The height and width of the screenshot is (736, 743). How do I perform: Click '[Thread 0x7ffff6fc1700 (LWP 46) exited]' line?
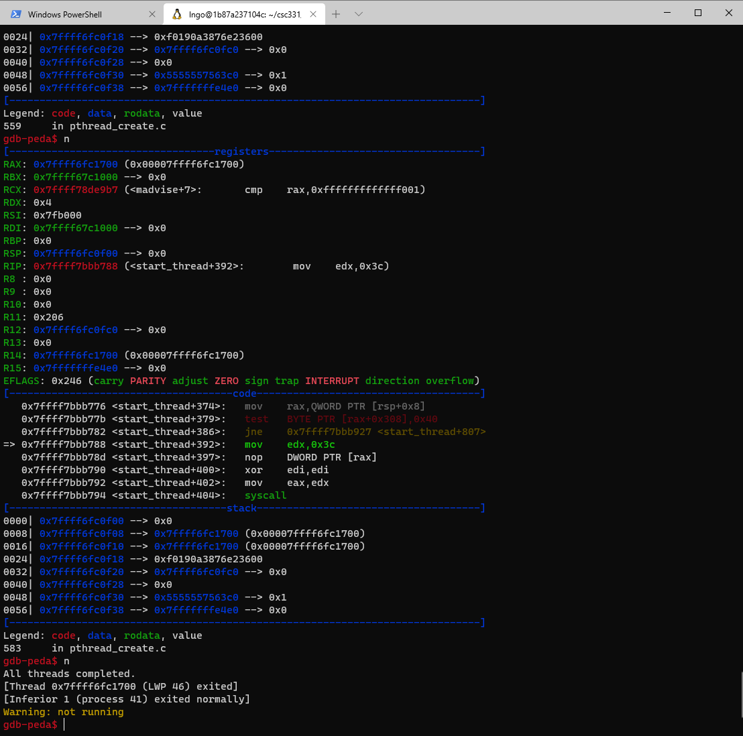(x=120, y=686)
